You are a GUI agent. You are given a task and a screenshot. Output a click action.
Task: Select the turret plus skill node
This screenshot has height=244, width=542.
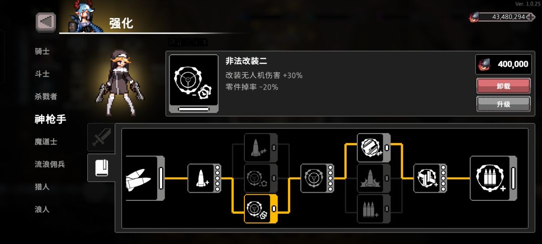pyautogui.click(x=431, y=178)
